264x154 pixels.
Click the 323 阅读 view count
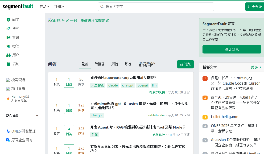click(81, 131)
